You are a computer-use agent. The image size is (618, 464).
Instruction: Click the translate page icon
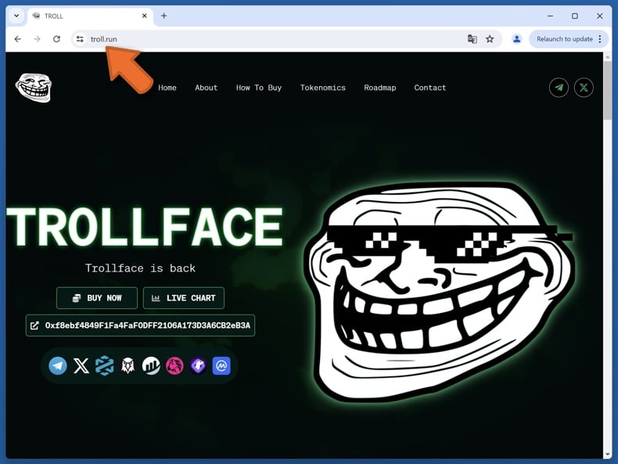click(472, 39)
